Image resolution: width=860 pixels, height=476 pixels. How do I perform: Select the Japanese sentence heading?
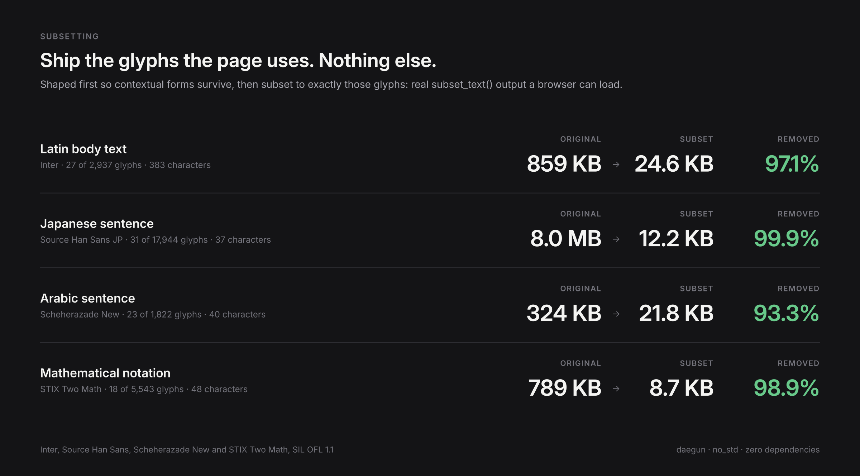[97, 224]
